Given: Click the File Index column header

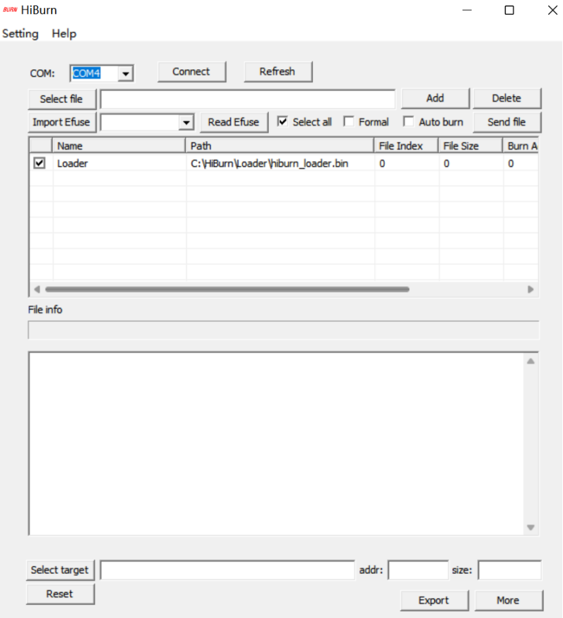Looking at the screenshot, I should tap(406, 146).
